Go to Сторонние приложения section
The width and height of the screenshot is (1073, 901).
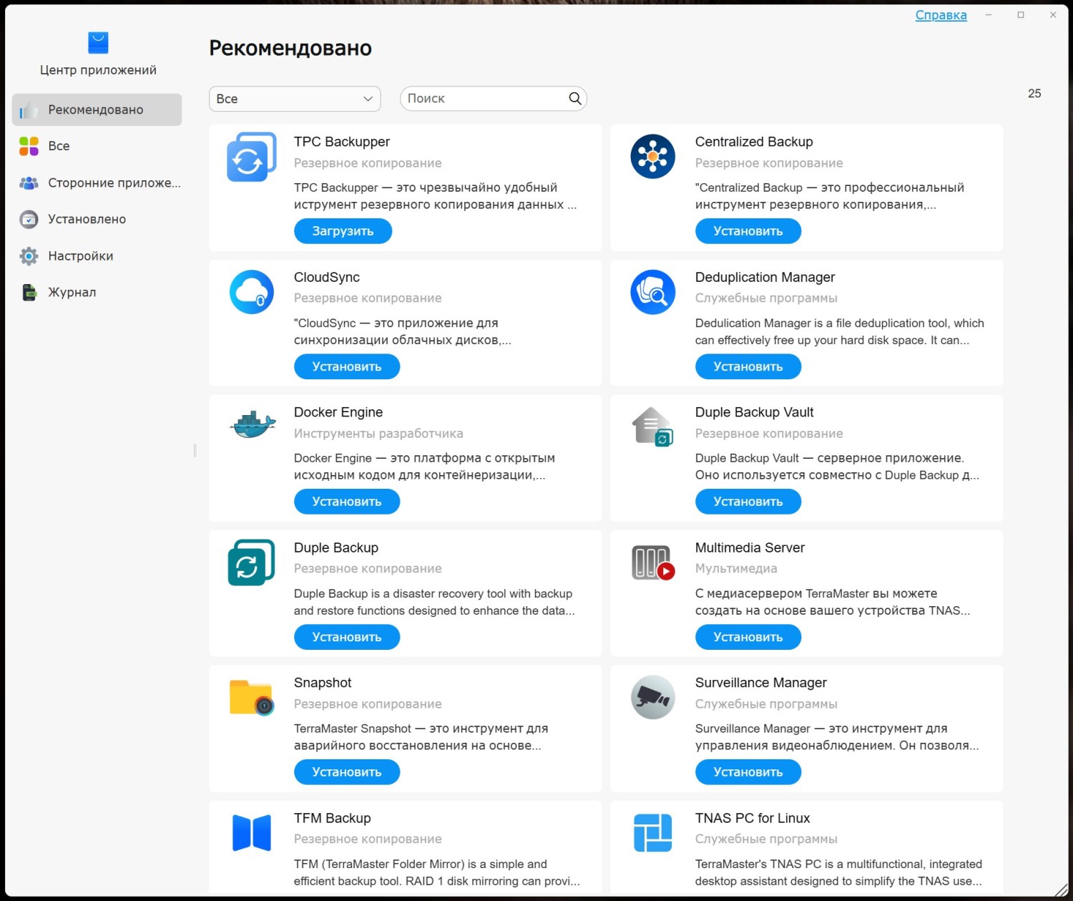(x=114, y=182)
